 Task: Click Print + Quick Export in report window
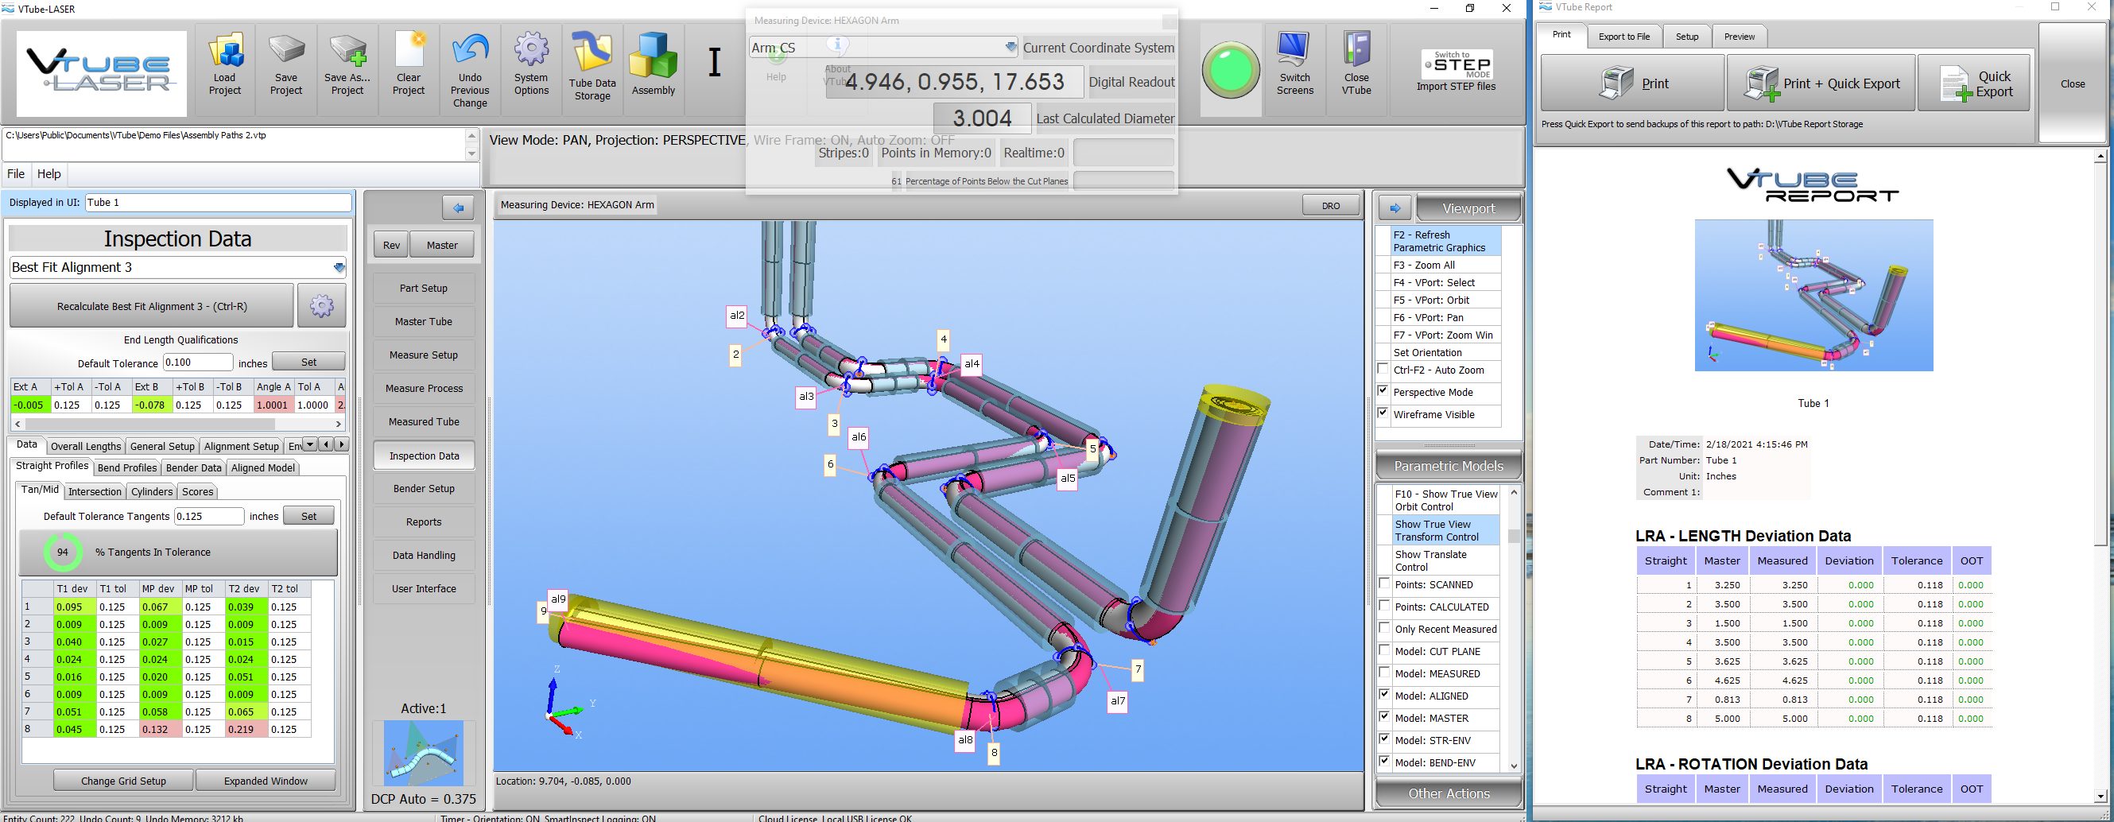[x=1821, y=83]
